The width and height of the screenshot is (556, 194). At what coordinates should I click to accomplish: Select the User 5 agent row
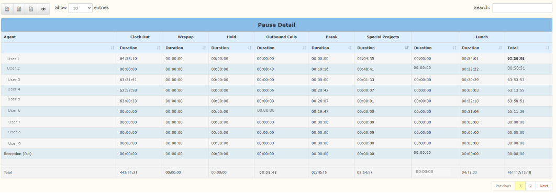coord(276,101)
